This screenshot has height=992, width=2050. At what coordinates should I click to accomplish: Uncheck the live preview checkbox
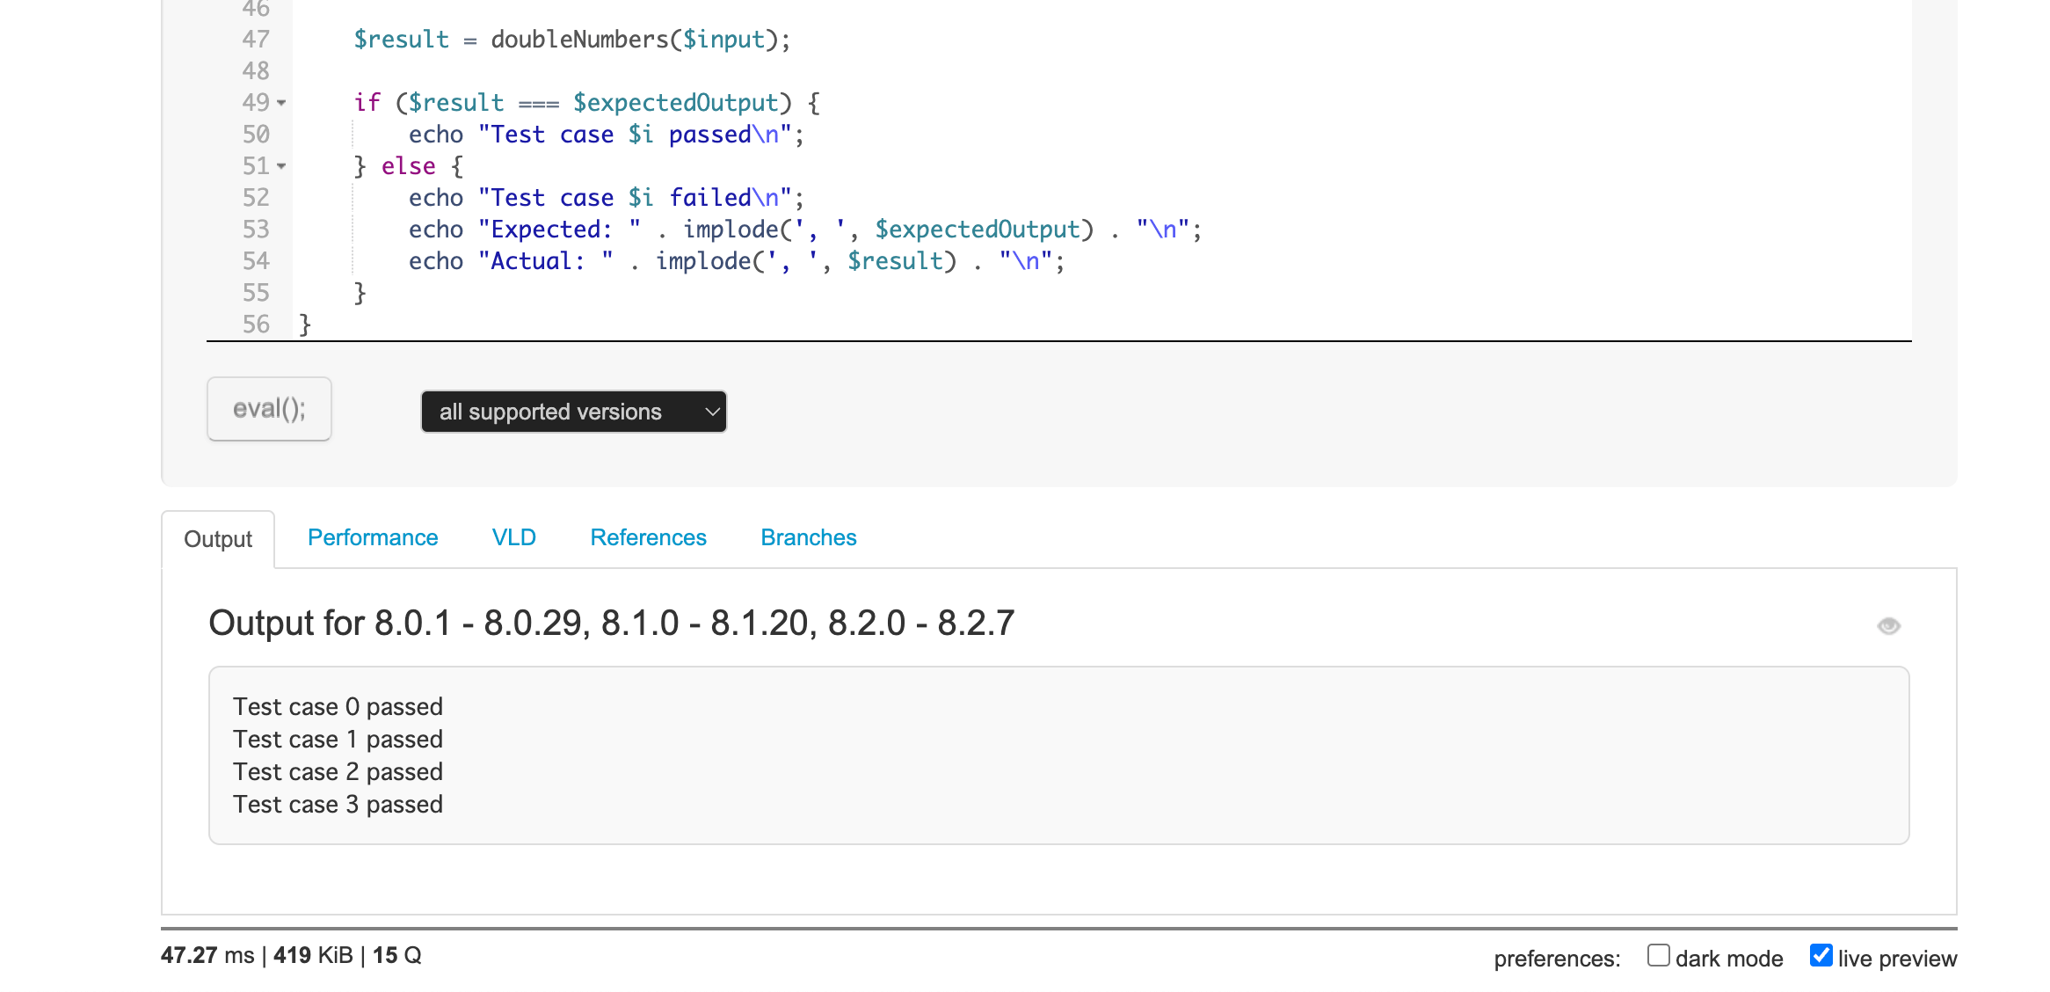[1821, 956]
